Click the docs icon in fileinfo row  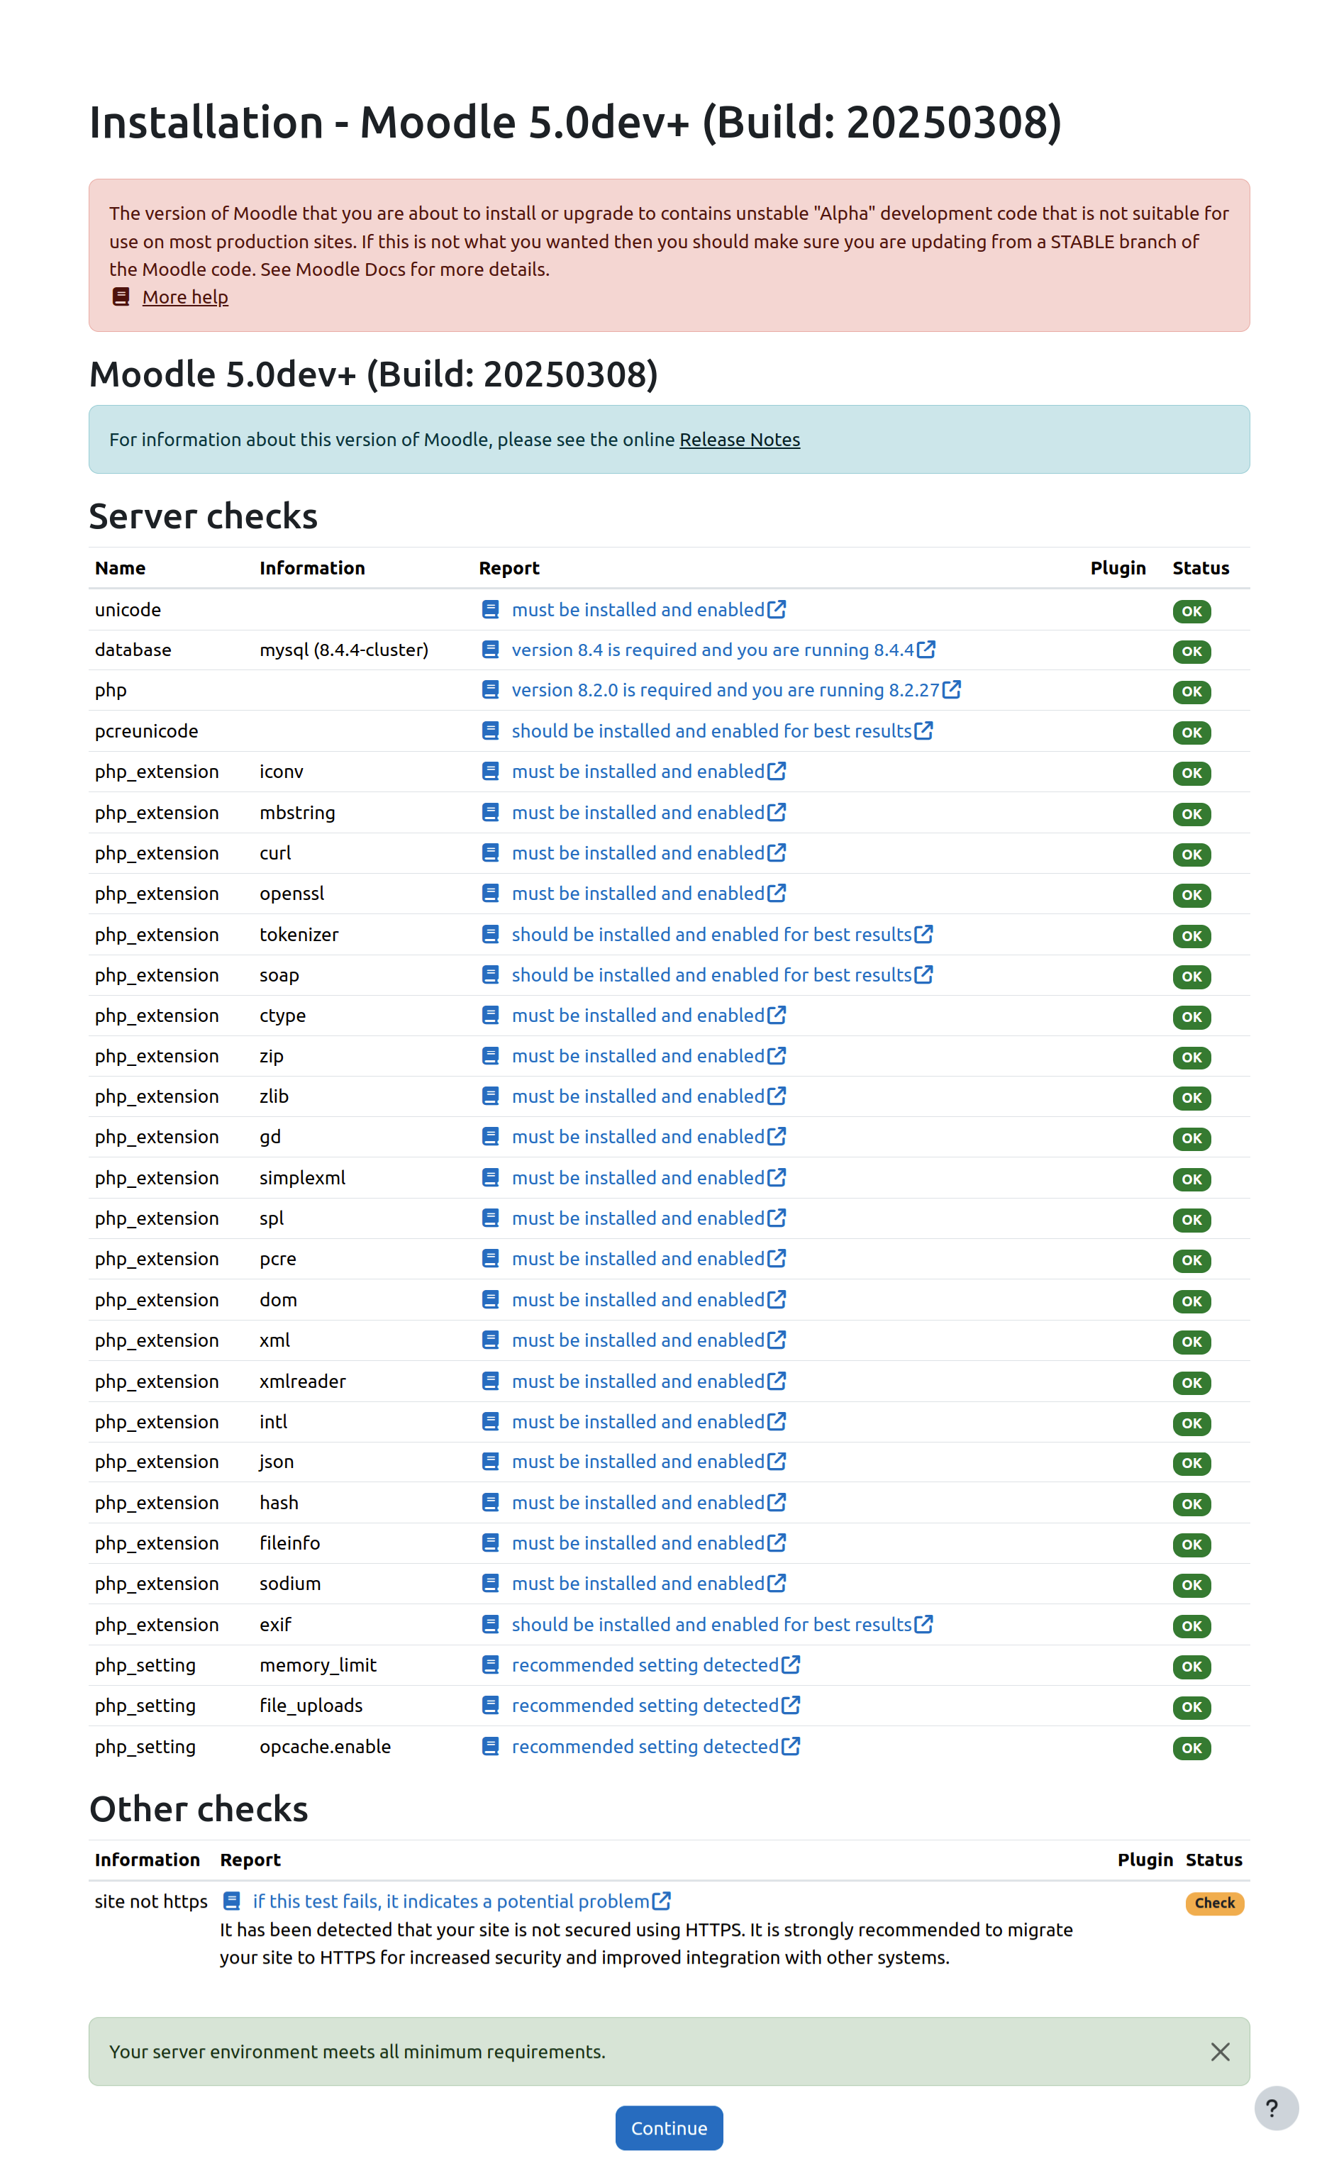tap(490, 1543)
